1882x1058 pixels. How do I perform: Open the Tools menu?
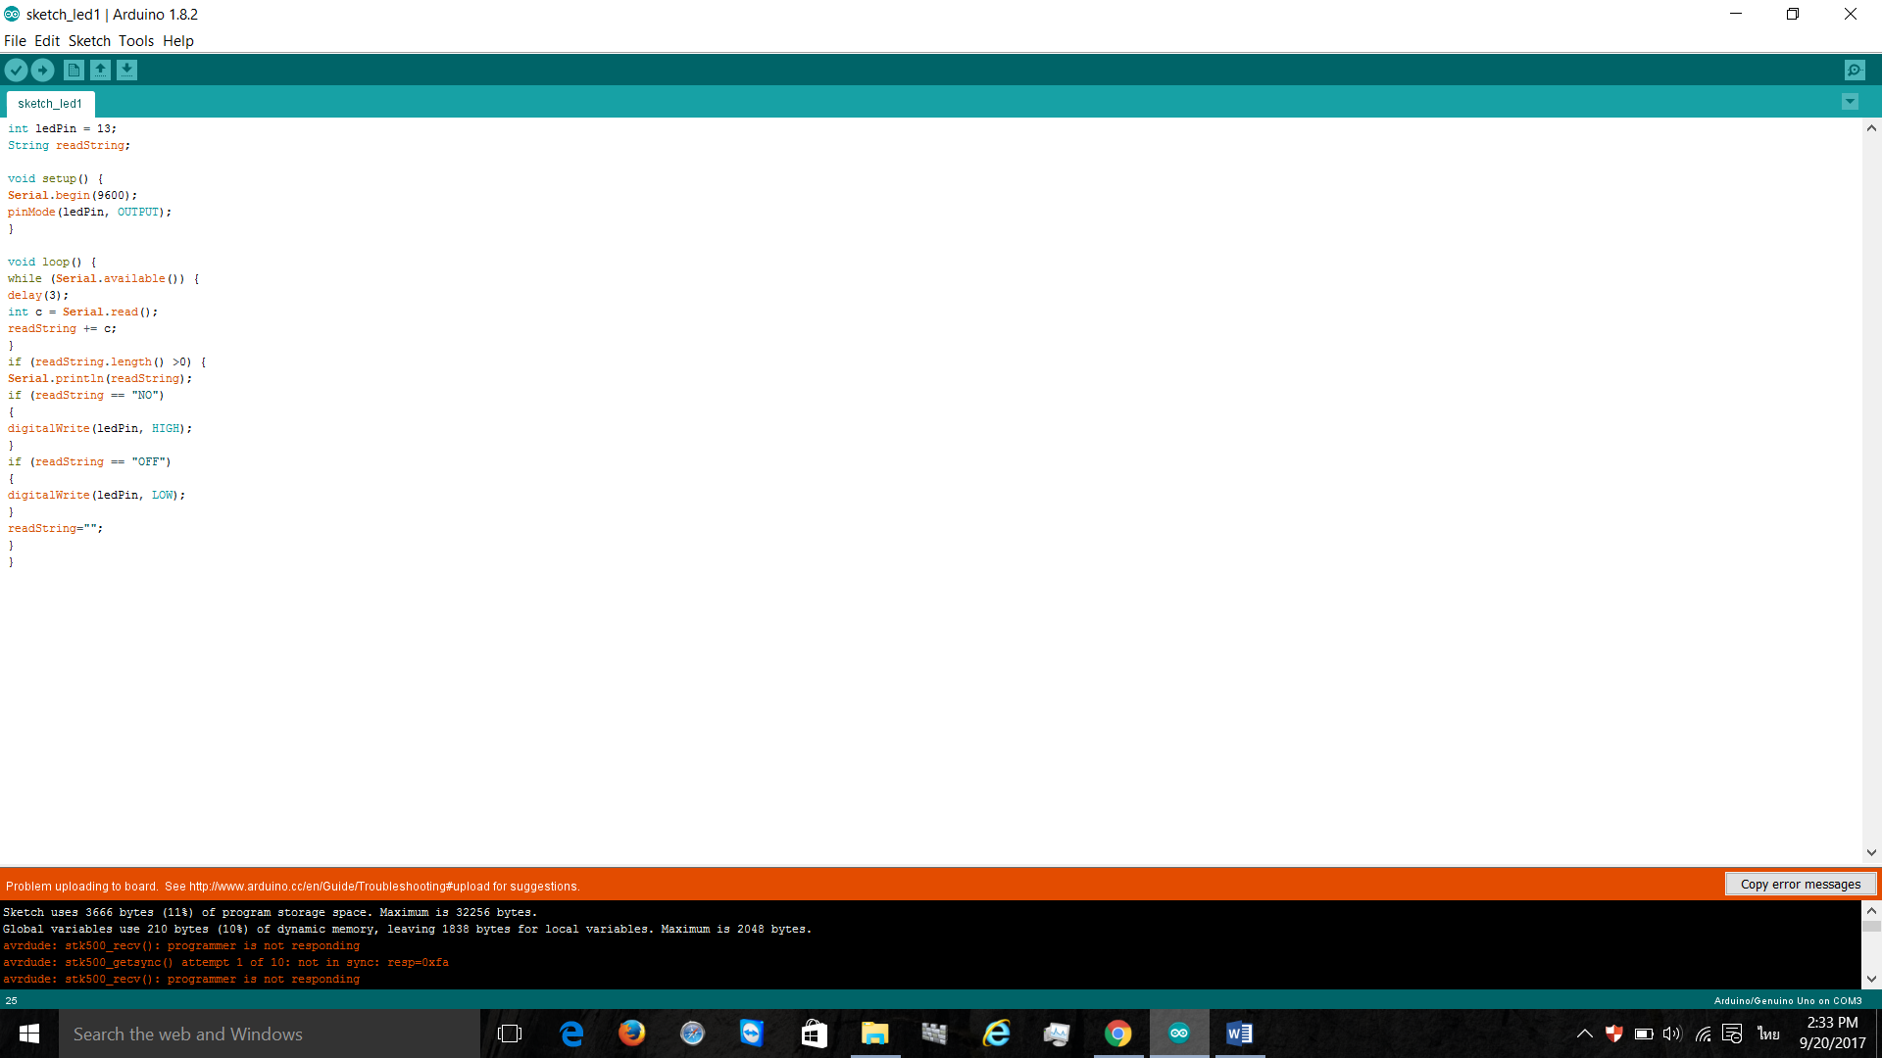(x=136, y=41)
